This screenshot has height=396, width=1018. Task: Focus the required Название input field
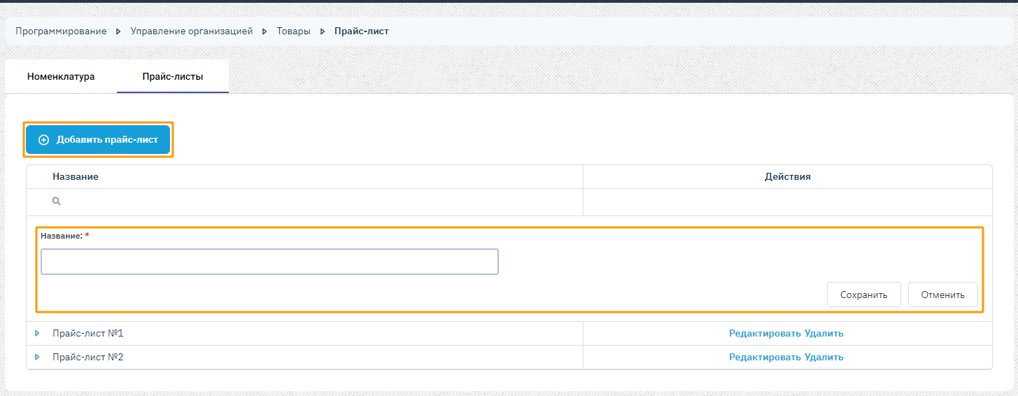(x=269, y=262)
